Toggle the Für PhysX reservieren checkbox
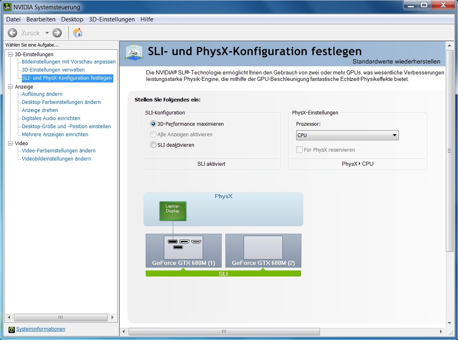Image resolution: width=458 pixels, height=340 pixels. (x=299, y=150)
